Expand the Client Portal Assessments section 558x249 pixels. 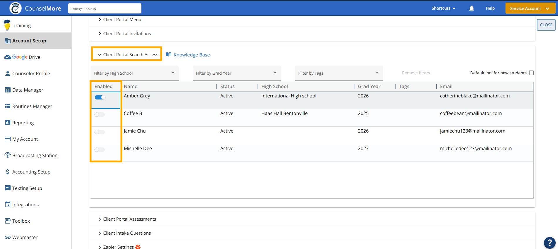129,219
